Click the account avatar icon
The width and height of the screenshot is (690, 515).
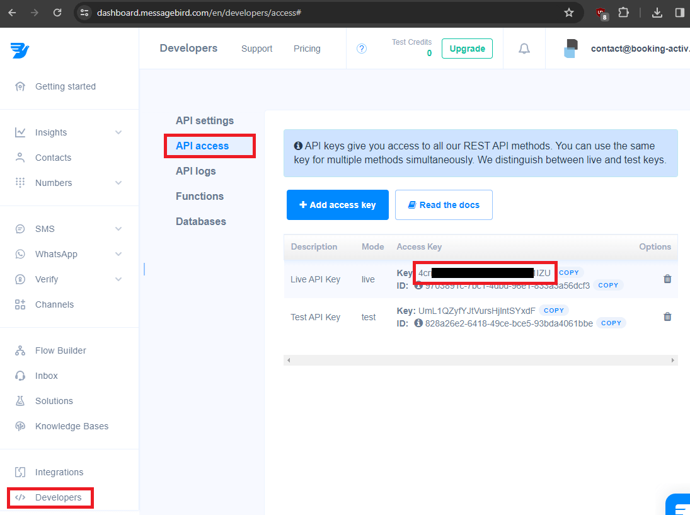click(571, 49)
